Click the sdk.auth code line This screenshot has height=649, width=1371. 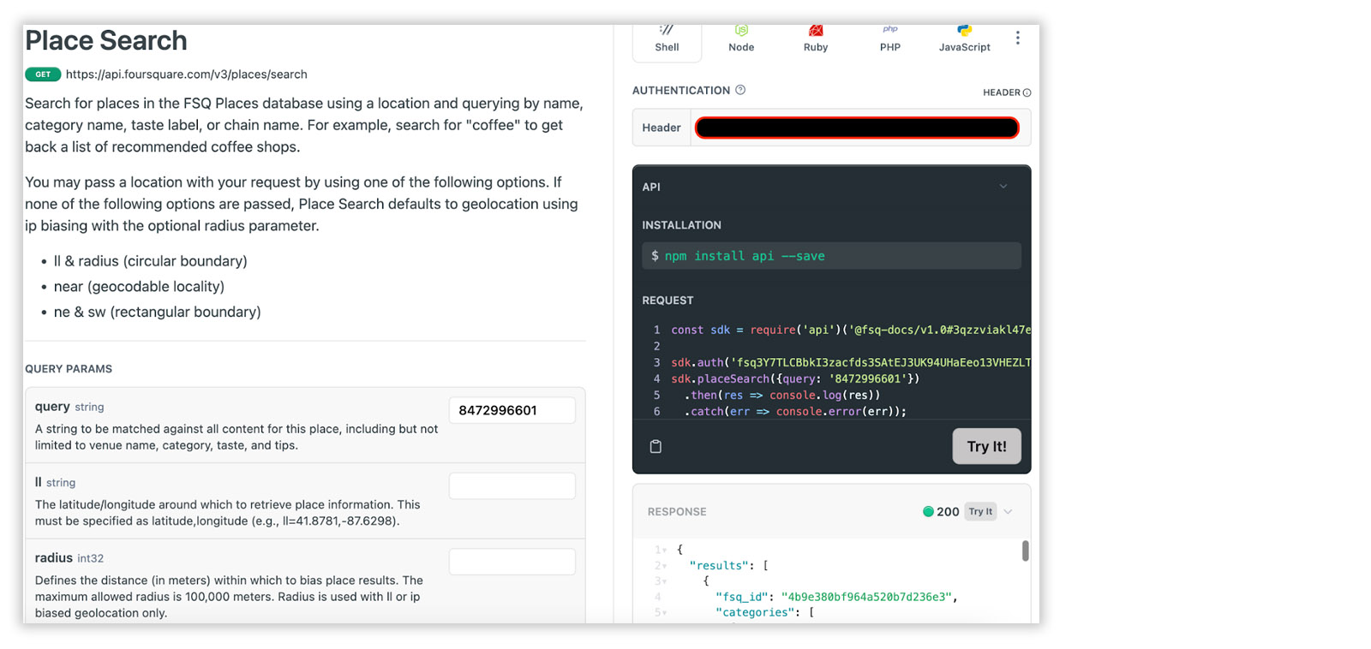pos(851,362)
